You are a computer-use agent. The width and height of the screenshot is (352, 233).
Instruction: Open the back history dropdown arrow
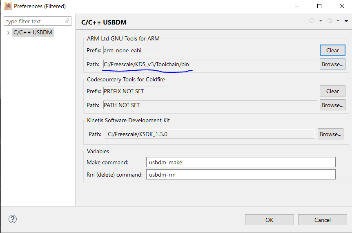pos(321,21)
